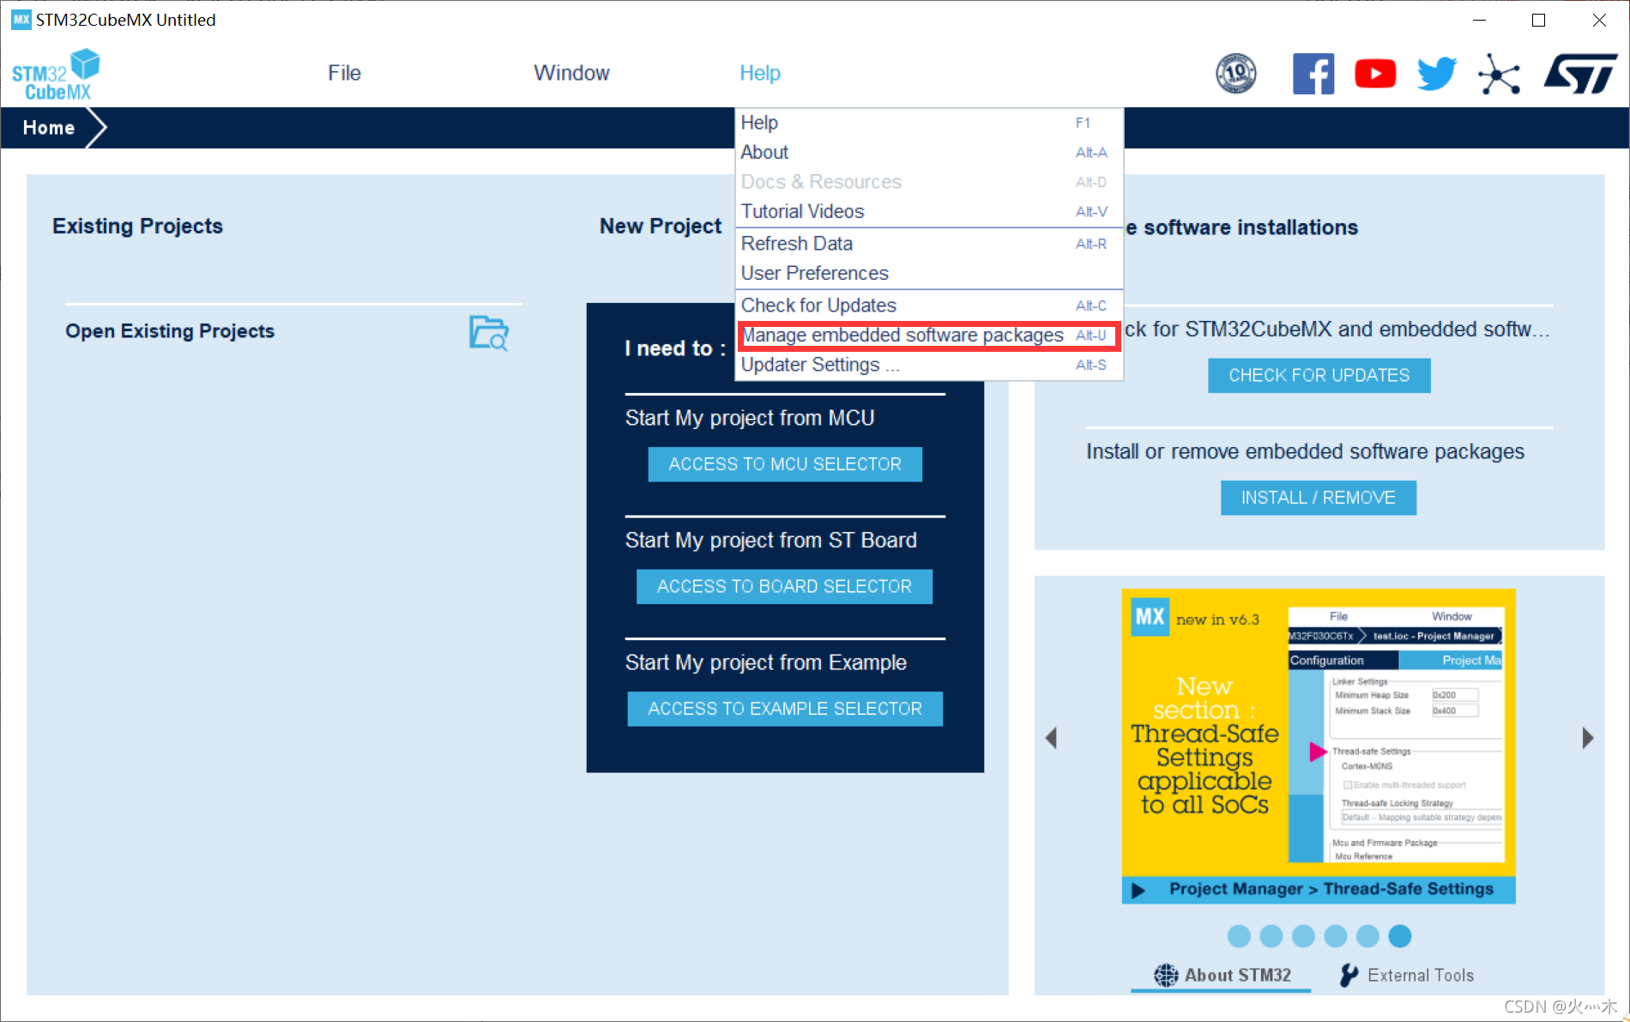Click ACCESS TO EXAMPLE SELECTOR button
The height and width of the screenshot is (1022, 1630).
(785, 709)
